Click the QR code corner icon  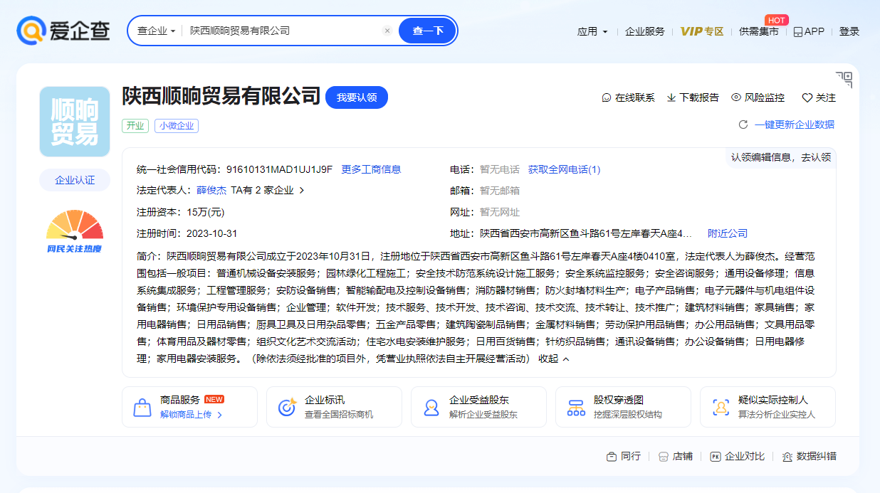click(x=844, y=80)
